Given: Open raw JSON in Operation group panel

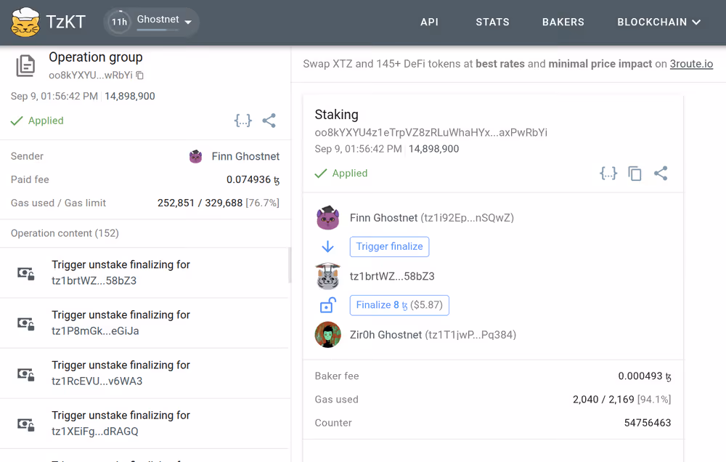Looking at the screenshot, I should (242, 121).
